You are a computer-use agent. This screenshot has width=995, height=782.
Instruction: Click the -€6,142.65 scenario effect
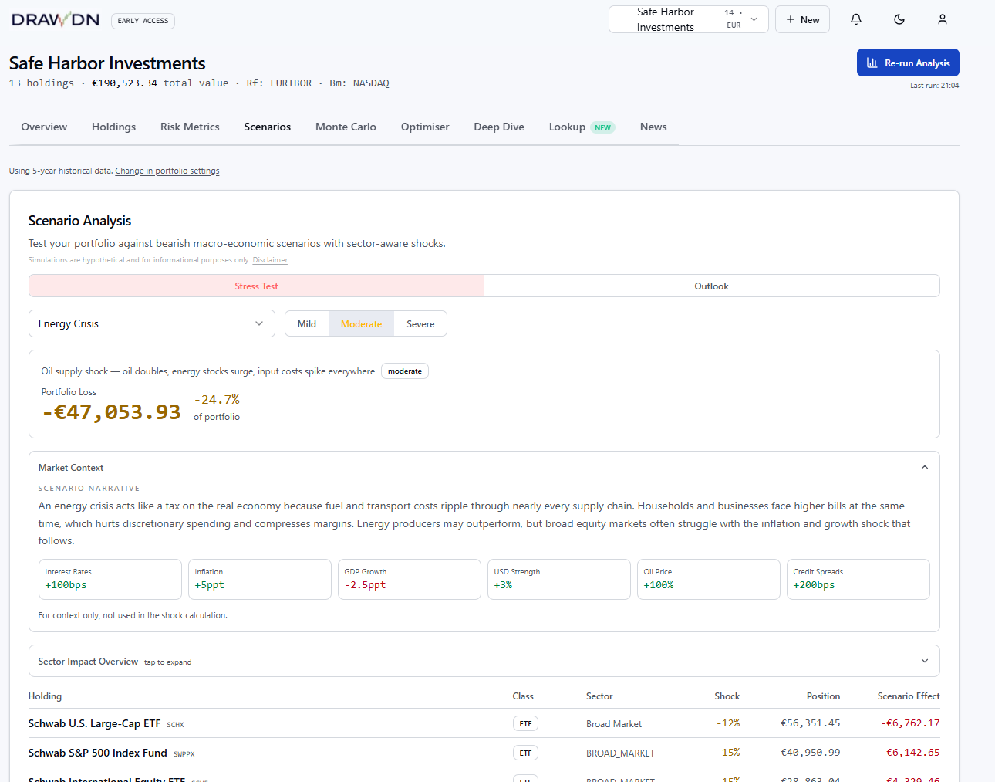point(910,753)
